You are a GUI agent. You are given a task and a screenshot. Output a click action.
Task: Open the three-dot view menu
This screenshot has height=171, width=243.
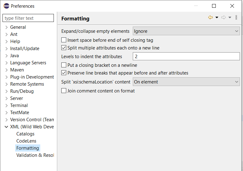click(x=236, y=17)
